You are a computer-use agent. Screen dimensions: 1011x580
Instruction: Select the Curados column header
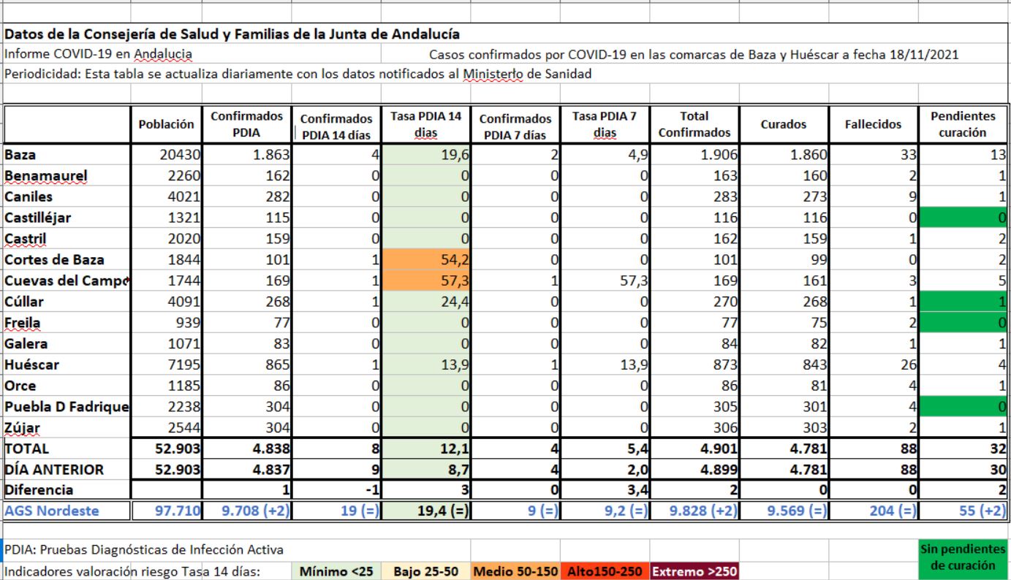click(783, 125)
